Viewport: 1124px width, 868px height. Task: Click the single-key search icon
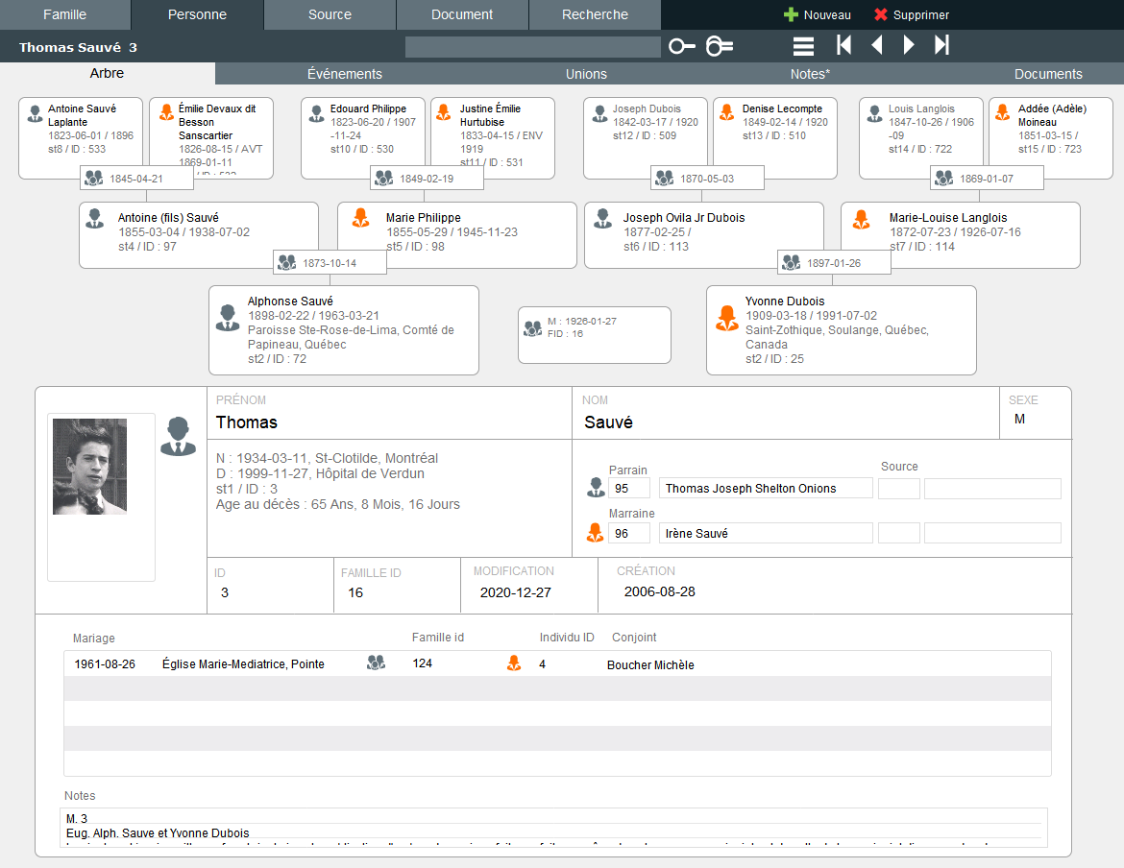pyautogui.click(x=682, y=46)
